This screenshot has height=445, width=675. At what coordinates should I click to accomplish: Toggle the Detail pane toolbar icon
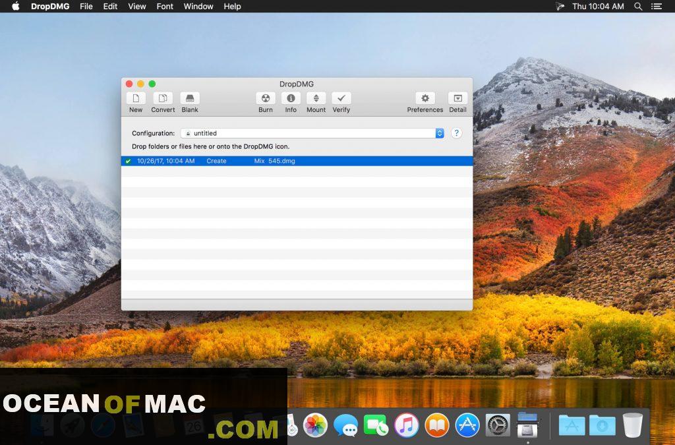click(457, 98)
